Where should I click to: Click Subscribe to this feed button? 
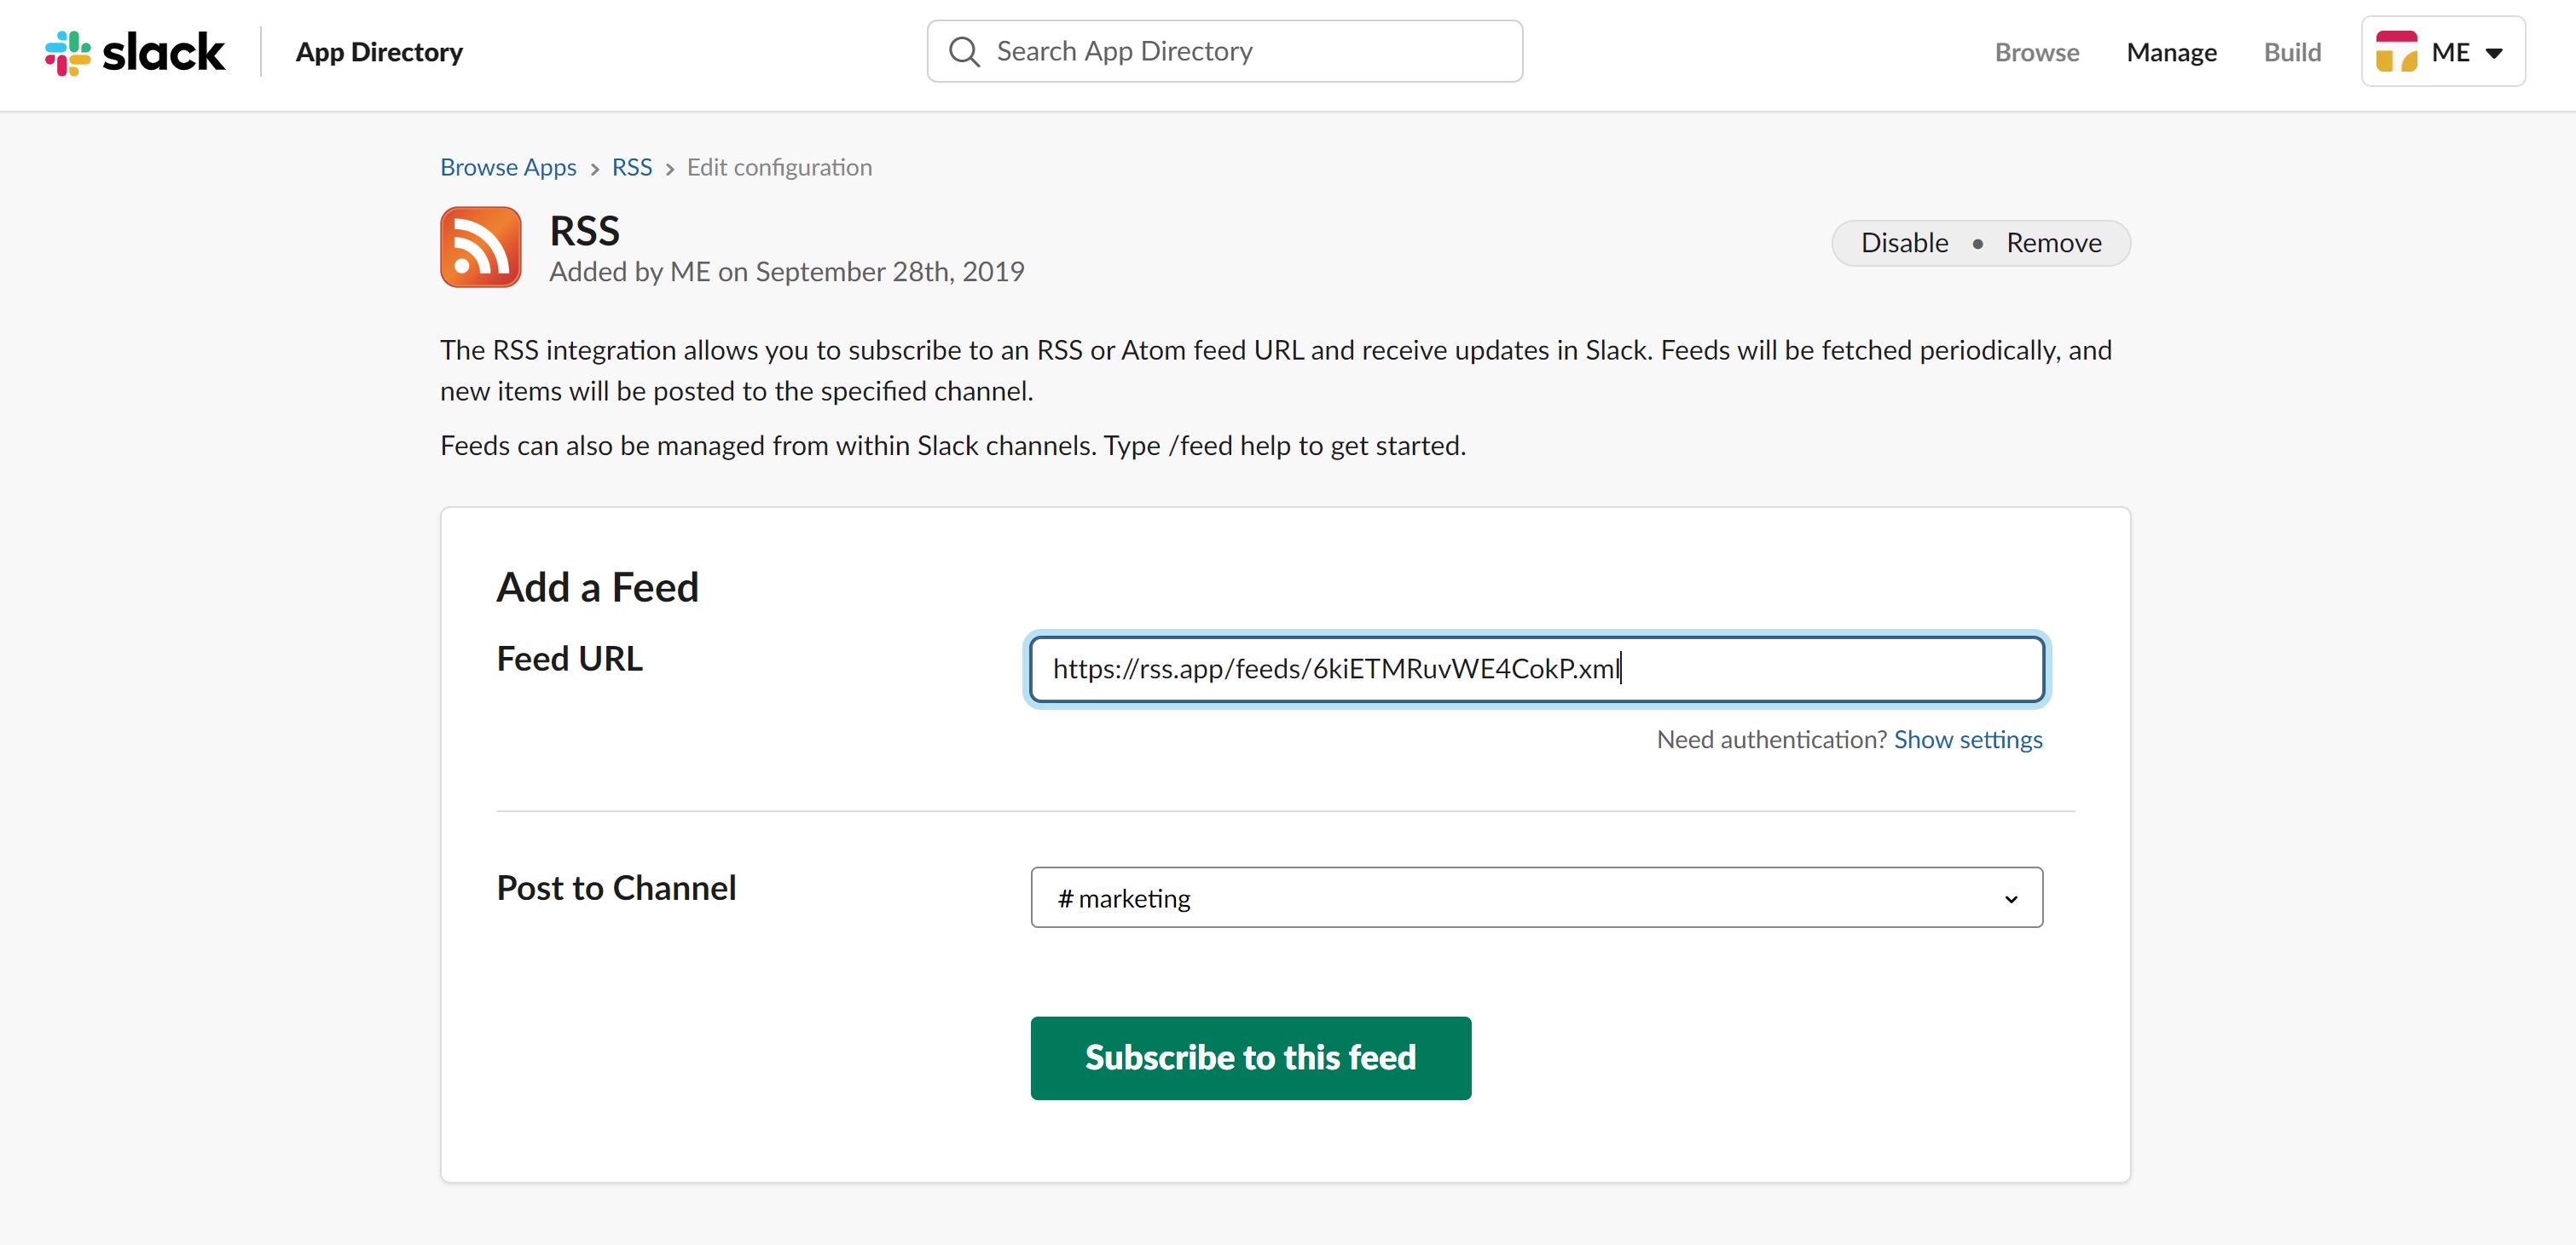coord(1250,1058)
